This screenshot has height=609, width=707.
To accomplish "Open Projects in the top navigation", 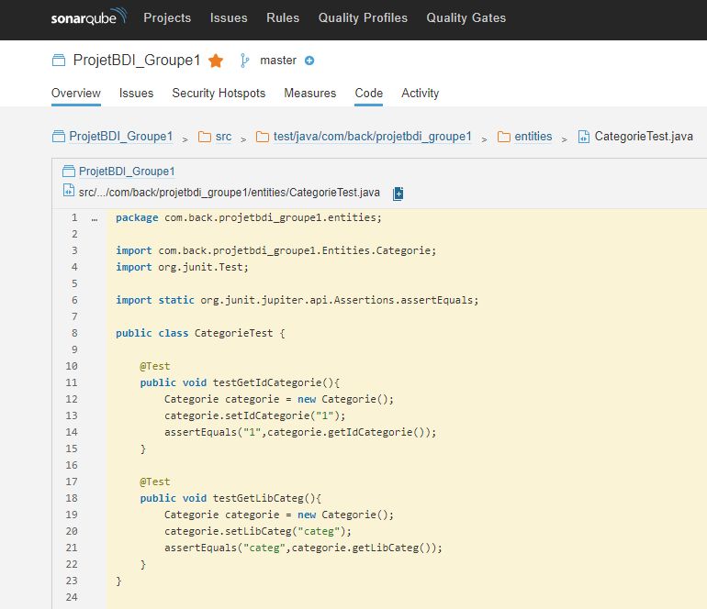I will pos(167,17).
